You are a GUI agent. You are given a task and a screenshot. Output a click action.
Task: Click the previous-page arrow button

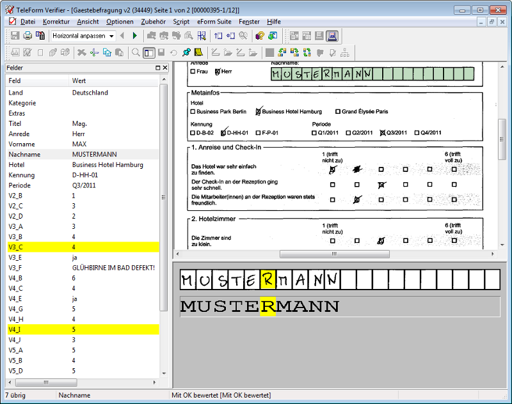point(121,36)
